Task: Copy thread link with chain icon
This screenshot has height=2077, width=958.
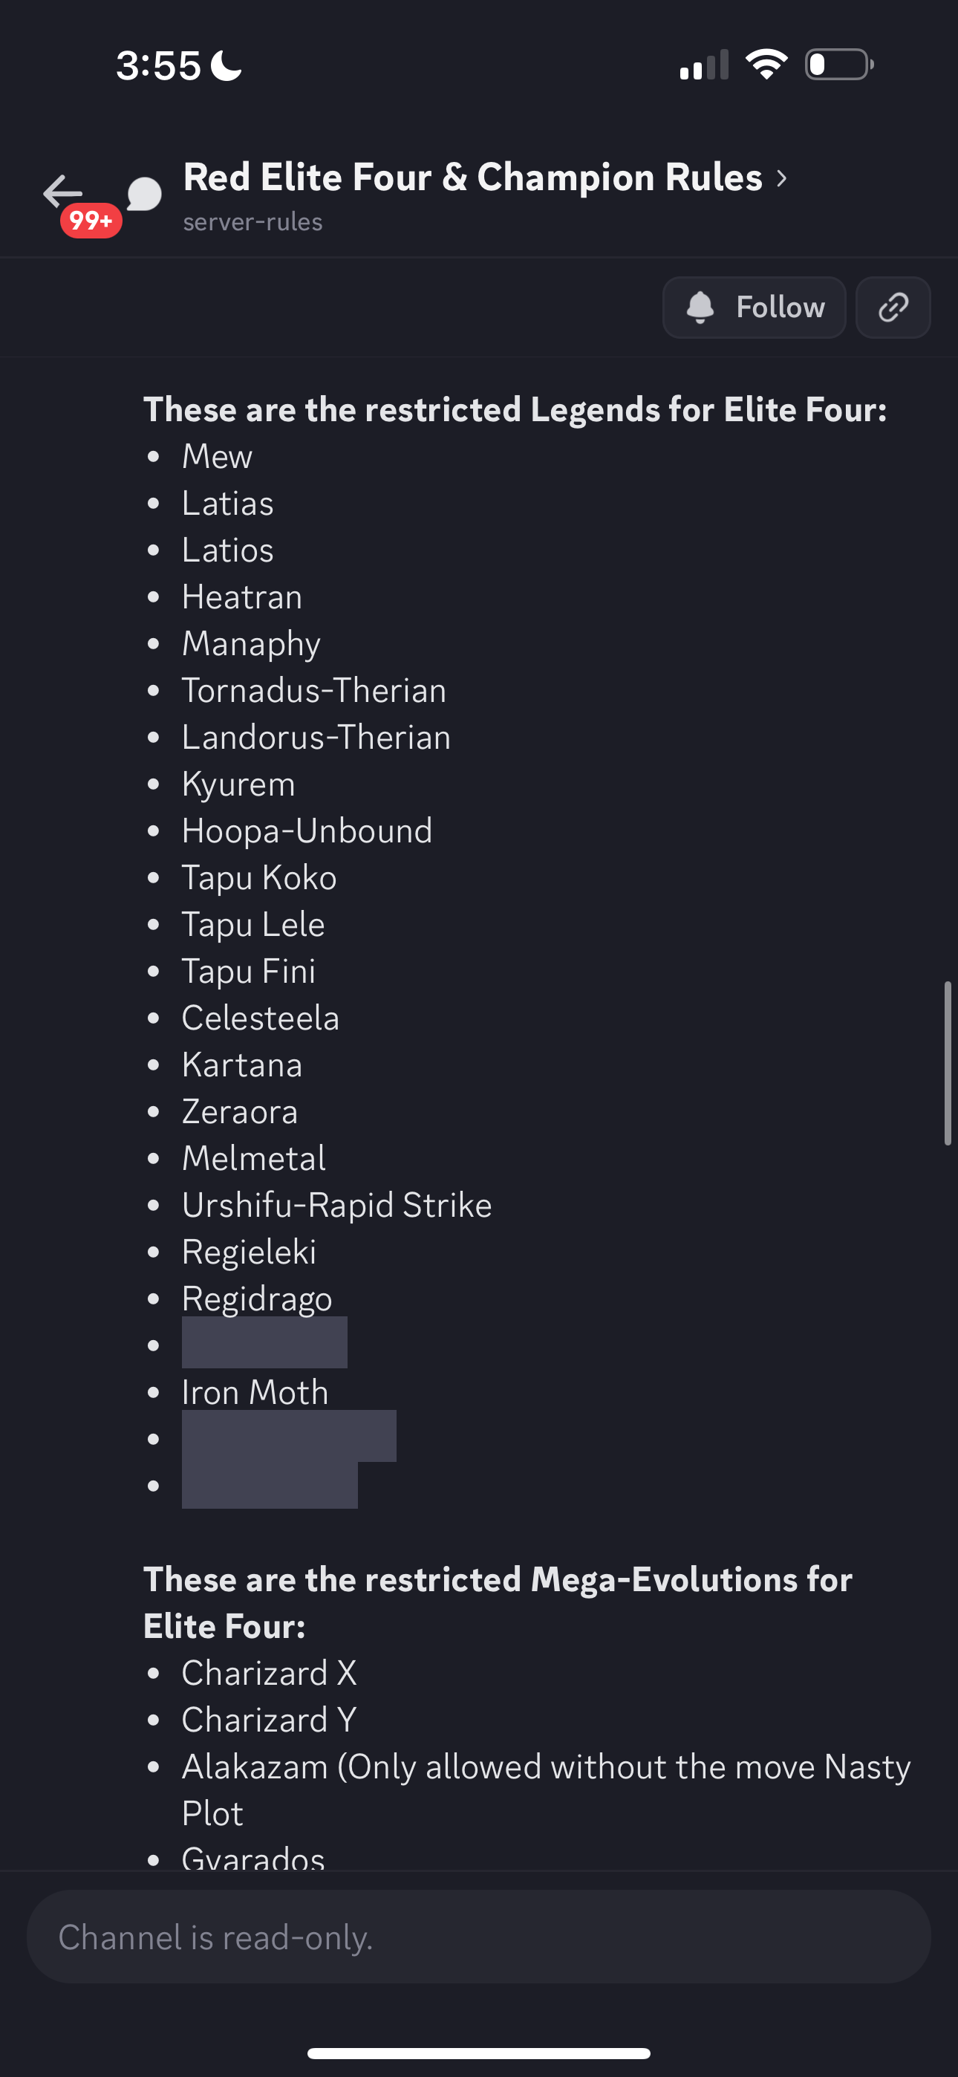Action: tap(893, 308)
